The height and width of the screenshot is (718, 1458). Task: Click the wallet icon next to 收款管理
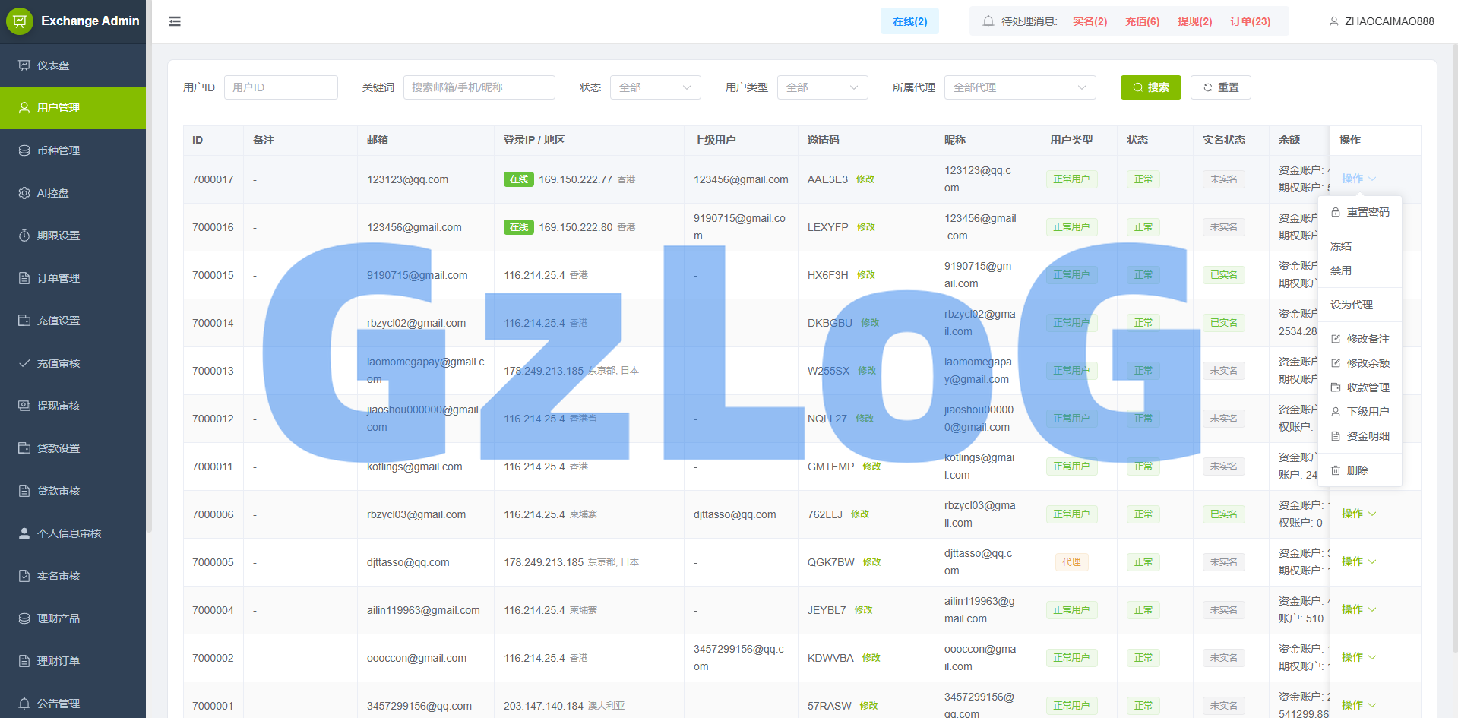1336,387
